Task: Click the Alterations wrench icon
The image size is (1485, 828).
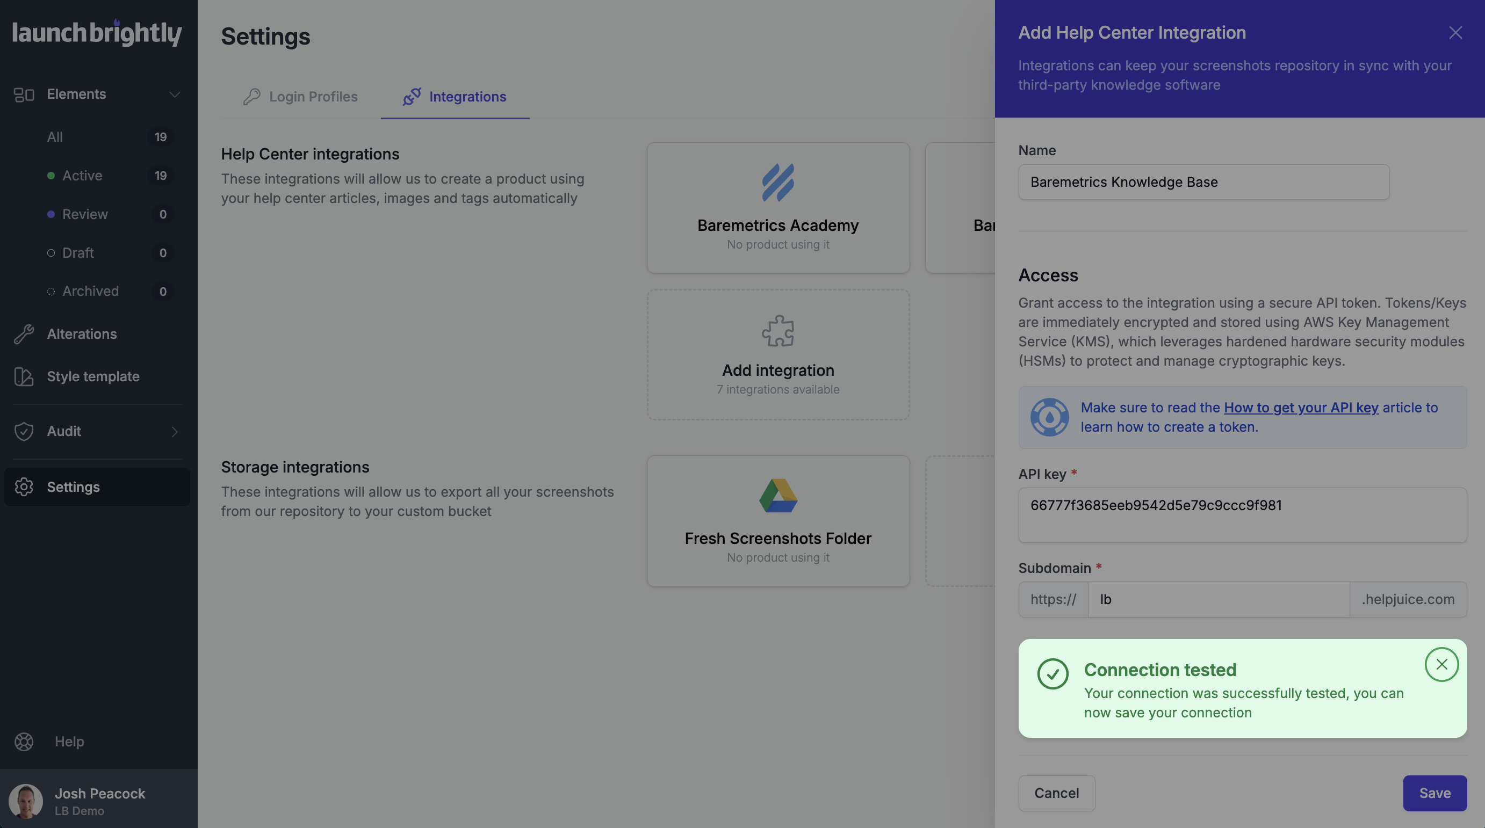Action: click(x=24, y=333)
